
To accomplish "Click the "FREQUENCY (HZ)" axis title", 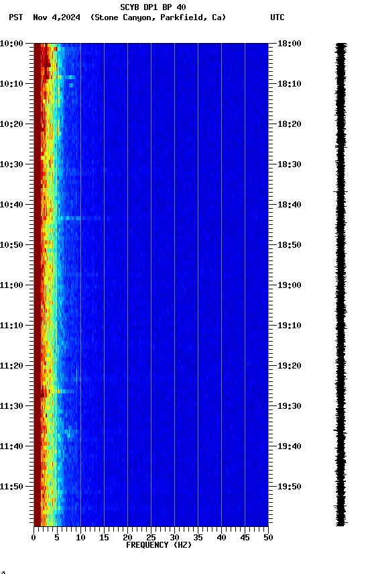I will (159, 545).
